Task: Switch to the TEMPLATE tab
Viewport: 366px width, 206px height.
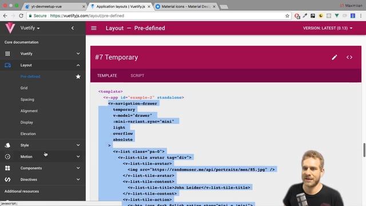Action: [x=107, y=76]
